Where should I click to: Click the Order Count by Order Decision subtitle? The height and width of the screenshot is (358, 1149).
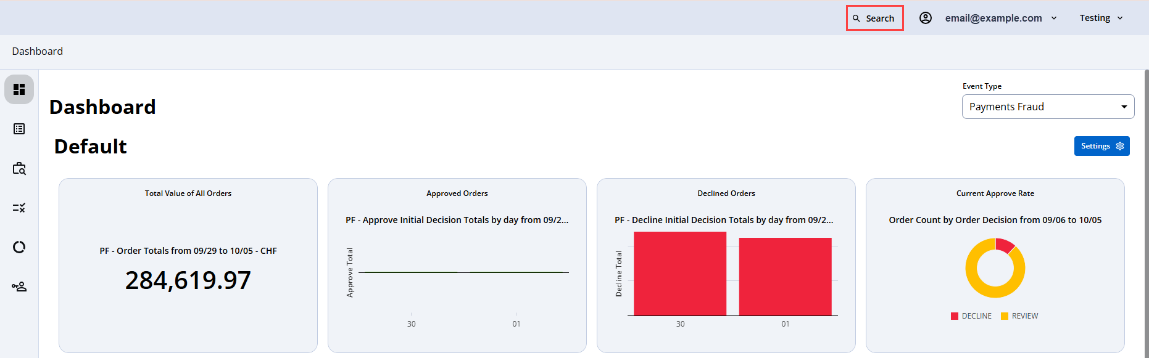coord(995,220)
